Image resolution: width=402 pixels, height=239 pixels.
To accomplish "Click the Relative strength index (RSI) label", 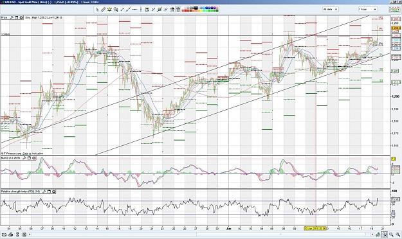I will pos(21,191).
